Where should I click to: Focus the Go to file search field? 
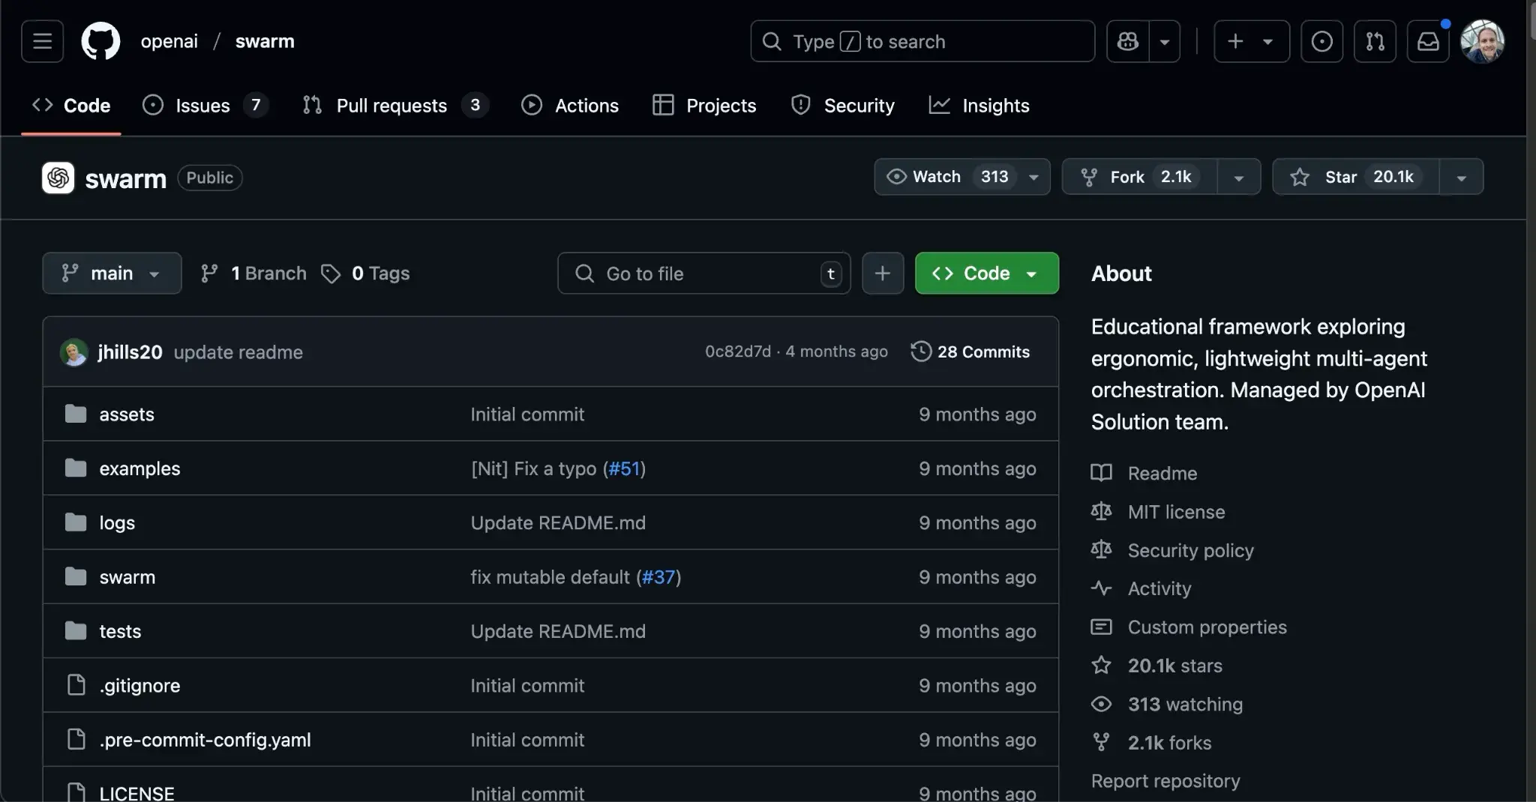(704, 273)
